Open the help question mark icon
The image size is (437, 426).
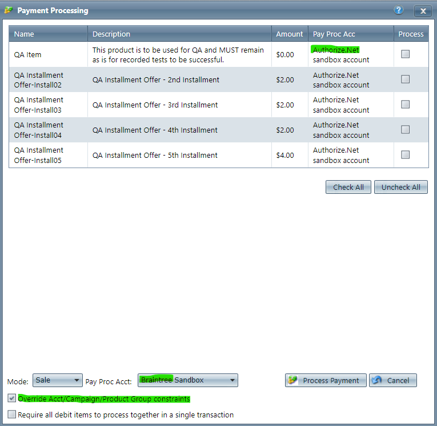[399, 10]
